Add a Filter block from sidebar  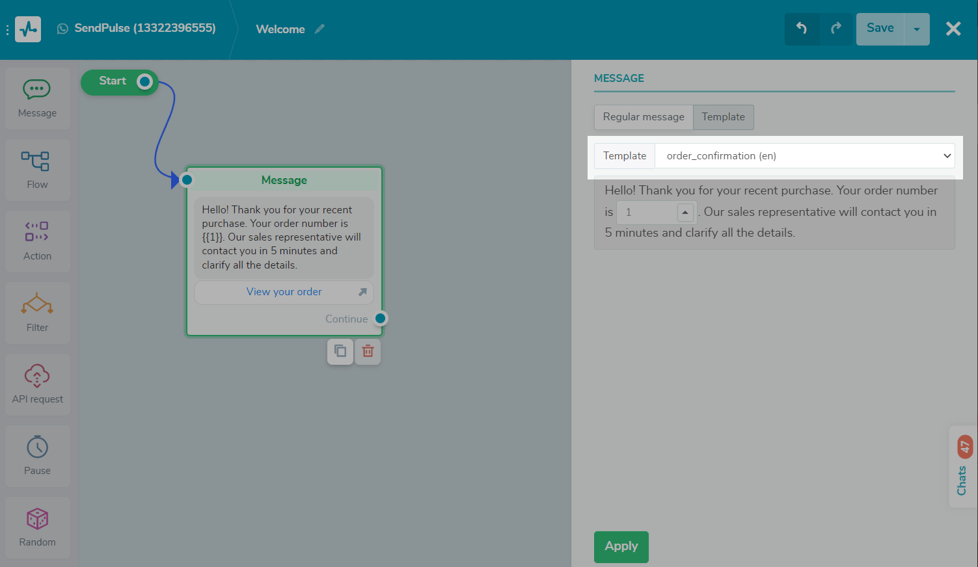pyautogui.click(x=37, y=313)
